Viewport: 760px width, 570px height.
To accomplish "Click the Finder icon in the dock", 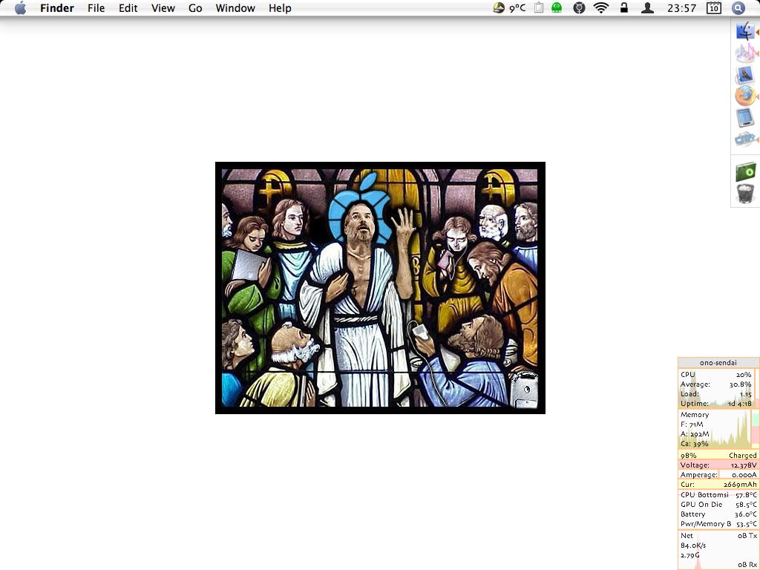I will 745,31.
